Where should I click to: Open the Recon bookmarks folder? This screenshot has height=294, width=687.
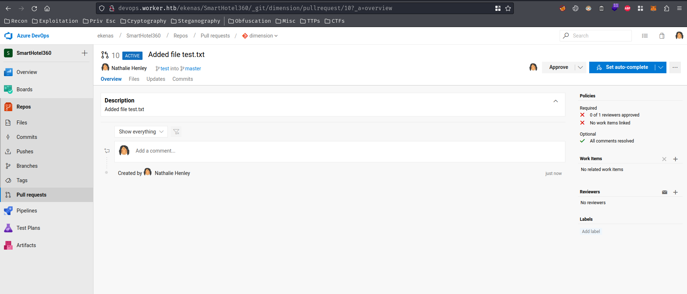16,21
